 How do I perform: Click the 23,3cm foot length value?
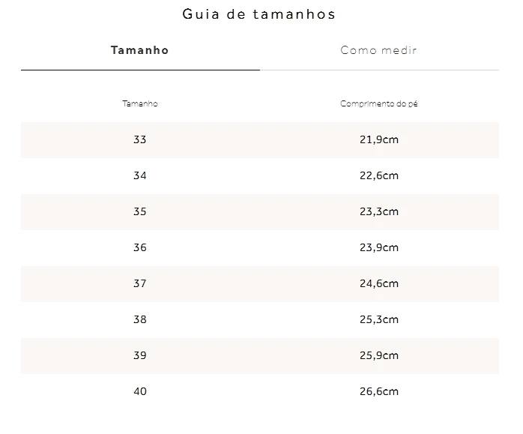379,211
